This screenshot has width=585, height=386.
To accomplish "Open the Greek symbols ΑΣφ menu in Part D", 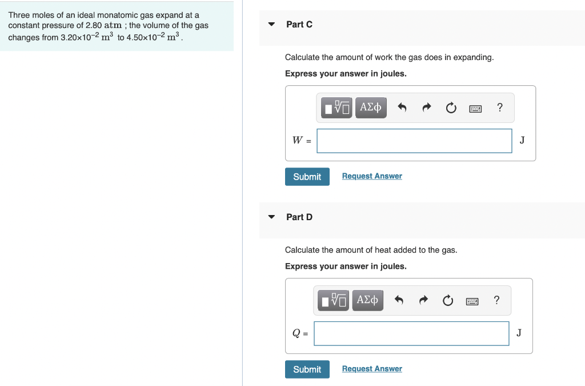I will tap(367, 300).
